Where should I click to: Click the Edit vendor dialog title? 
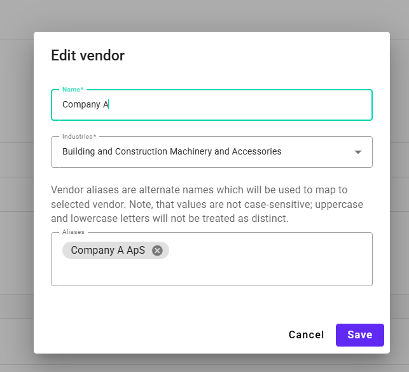coord(88,55)
